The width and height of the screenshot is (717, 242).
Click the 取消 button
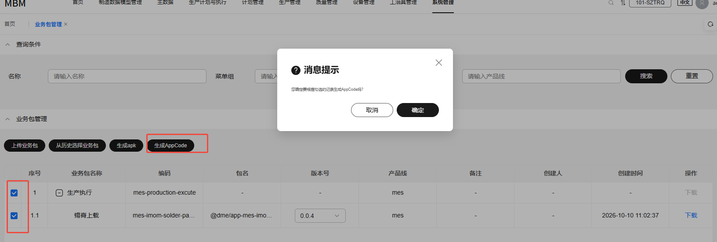(x=372, y=110)
